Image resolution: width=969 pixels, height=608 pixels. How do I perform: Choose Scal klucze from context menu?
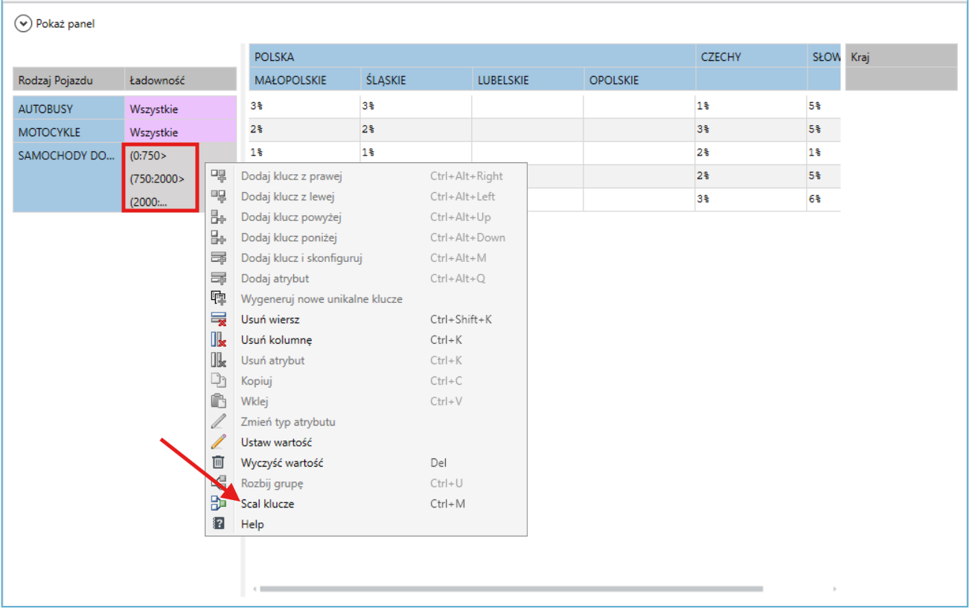(x=365, y=504)
